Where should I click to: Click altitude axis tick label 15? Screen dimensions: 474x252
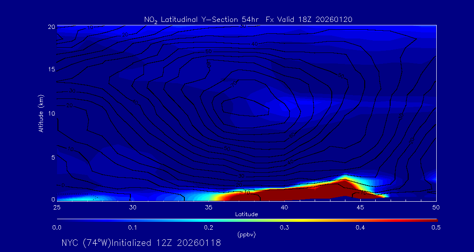52,70
